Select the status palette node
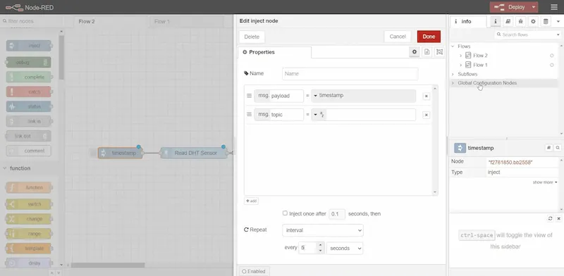The image size is (564, 276). pyautogui.click(x=29, y=106)
